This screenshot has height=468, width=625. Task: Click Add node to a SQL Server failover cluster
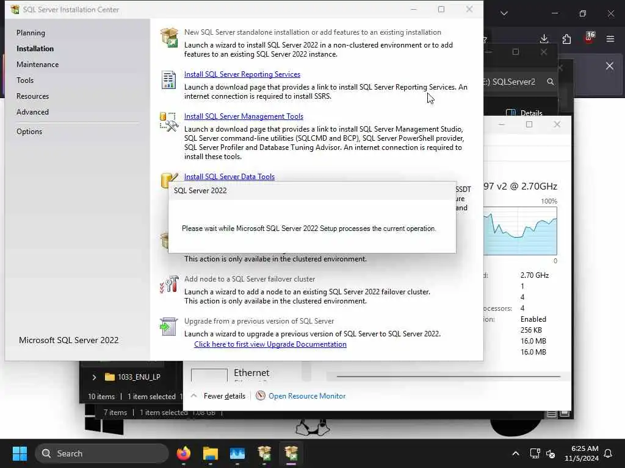coord(250,279)
